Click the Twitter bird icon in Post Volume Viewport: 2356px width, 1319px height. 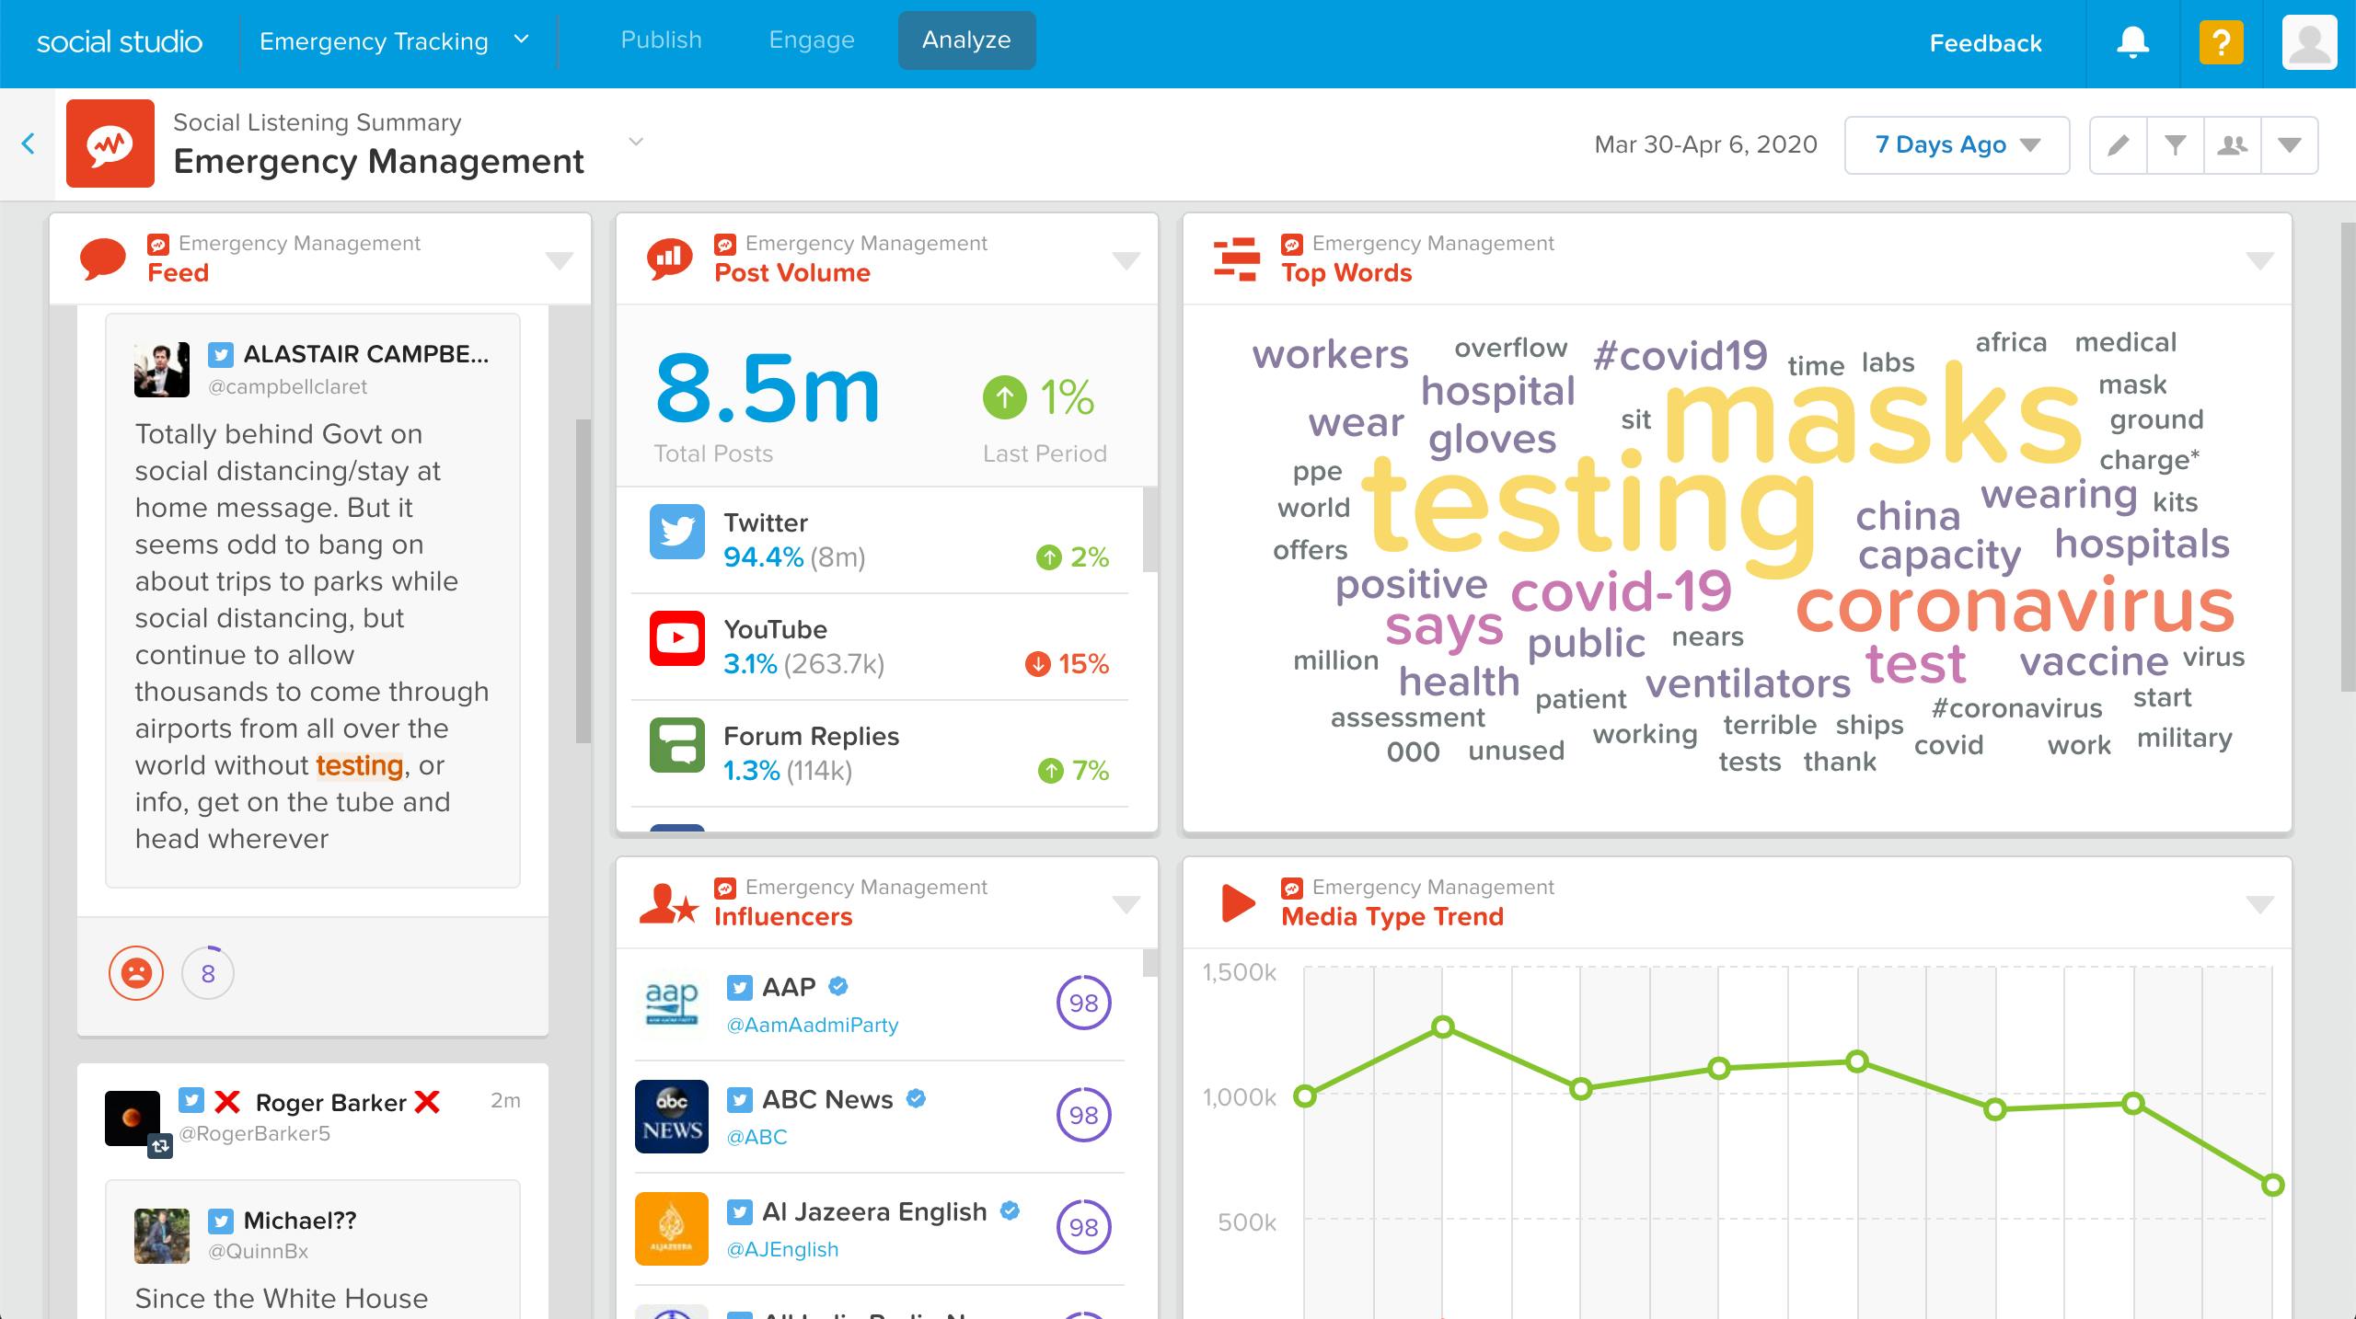(677, 532)
